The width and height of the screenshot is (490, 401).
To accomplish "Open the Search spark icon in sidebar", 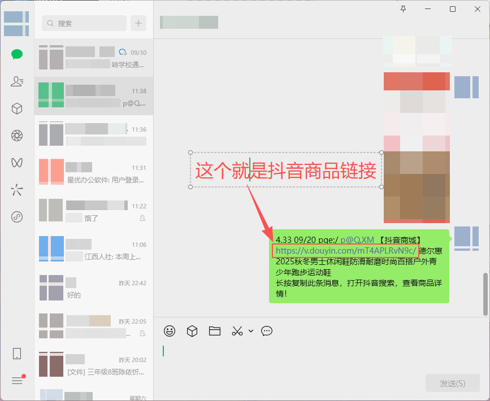I will point(17,190).
